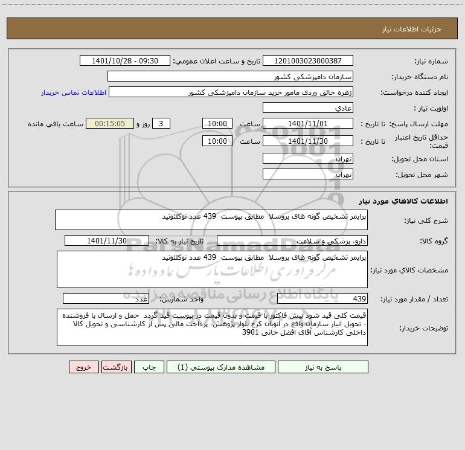Click the گروه کالا label
Viewport: 465px width, 450px height.
[x=434, y=242]
